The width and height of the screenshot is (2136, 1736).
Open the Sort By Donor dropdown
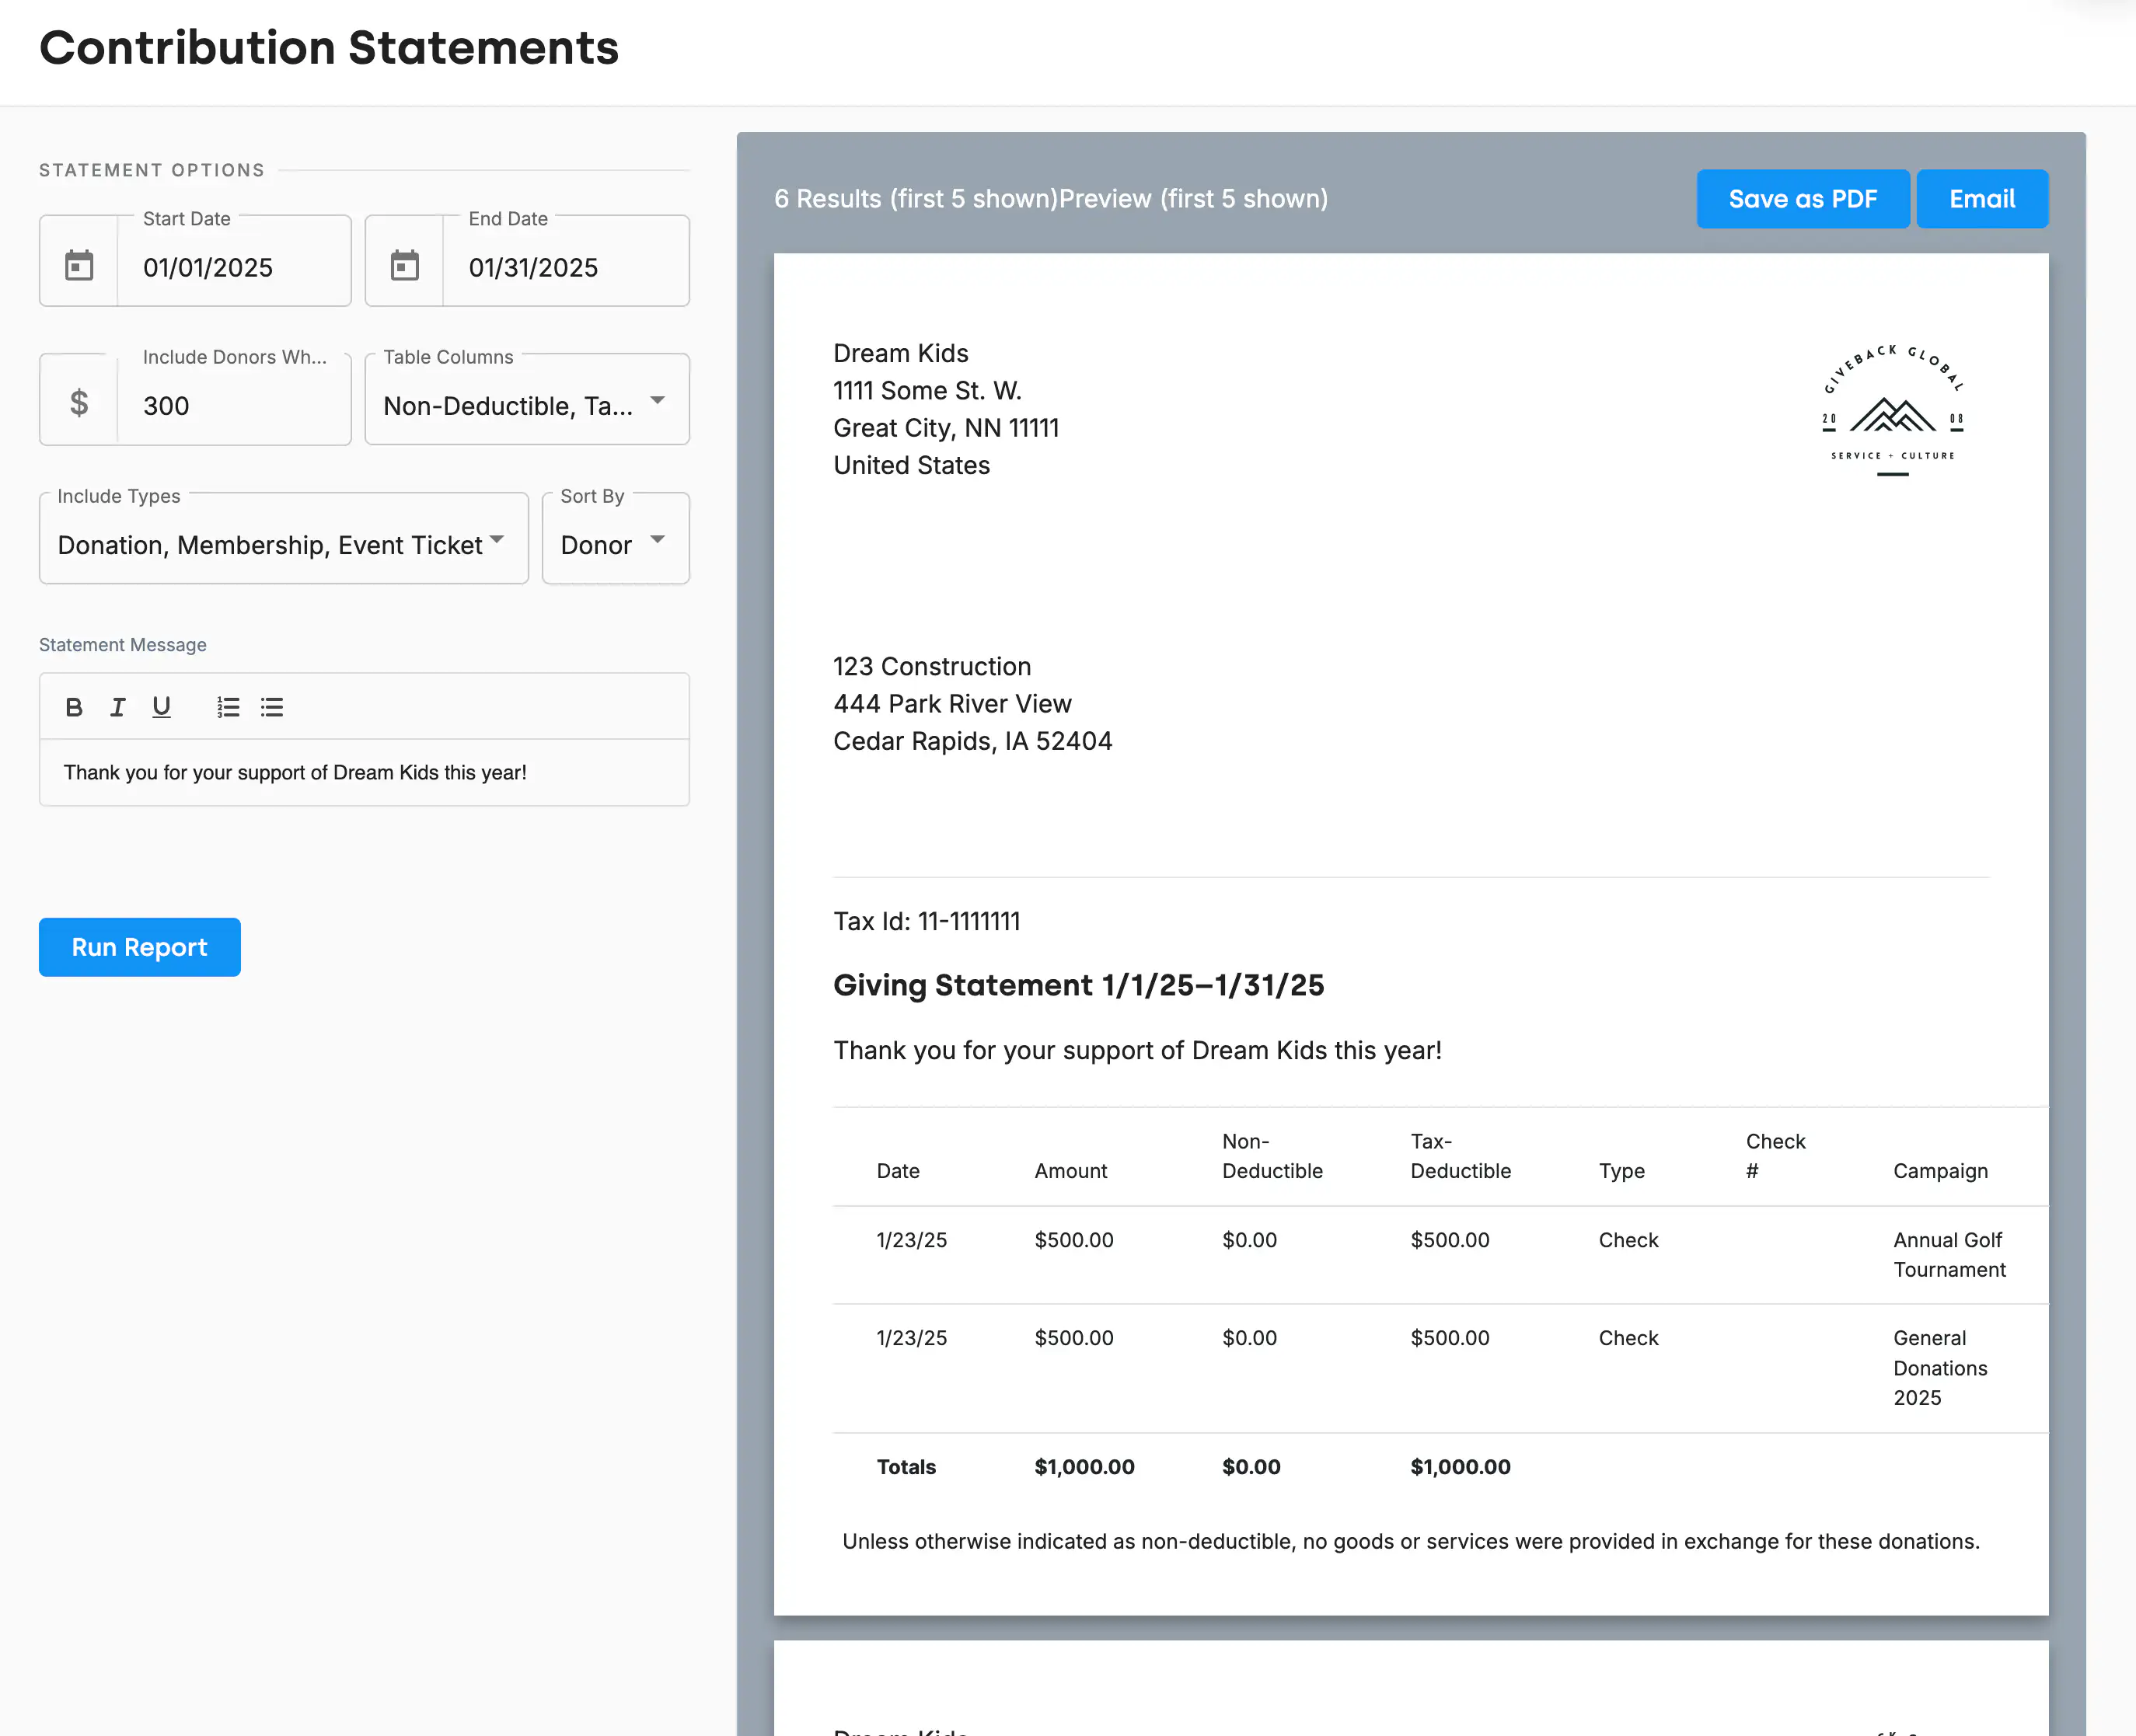614,543
